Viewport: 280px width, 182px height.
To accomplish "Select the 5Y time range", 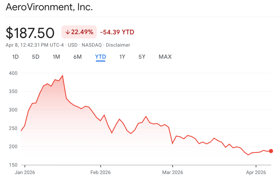I will (x=142, y=57).
